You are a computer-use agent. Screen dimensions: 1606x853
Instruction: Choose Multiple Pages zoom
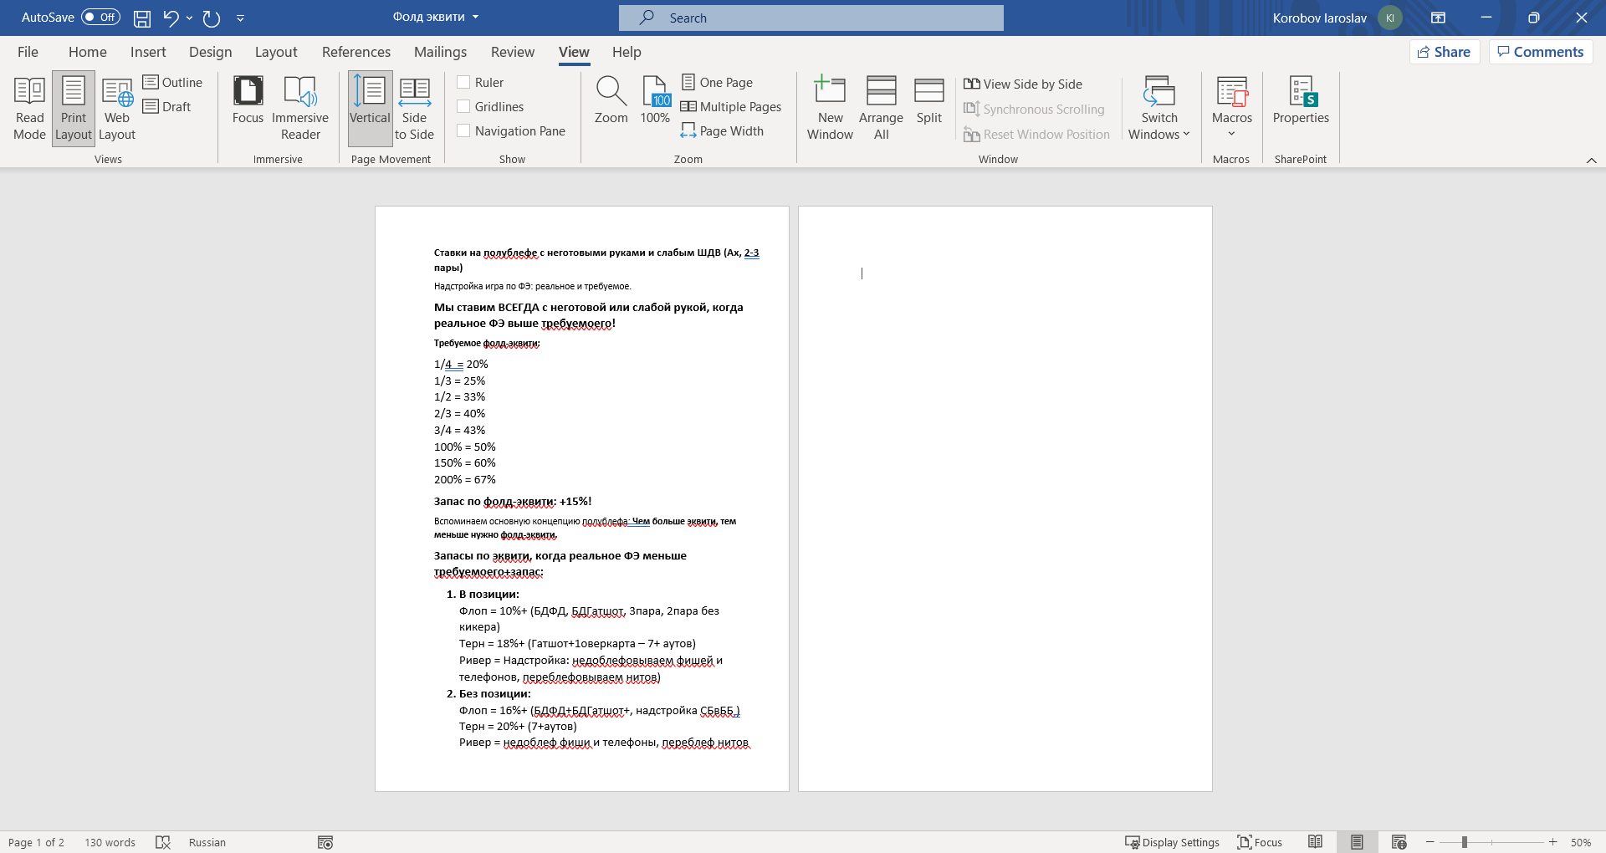[731, 106]
